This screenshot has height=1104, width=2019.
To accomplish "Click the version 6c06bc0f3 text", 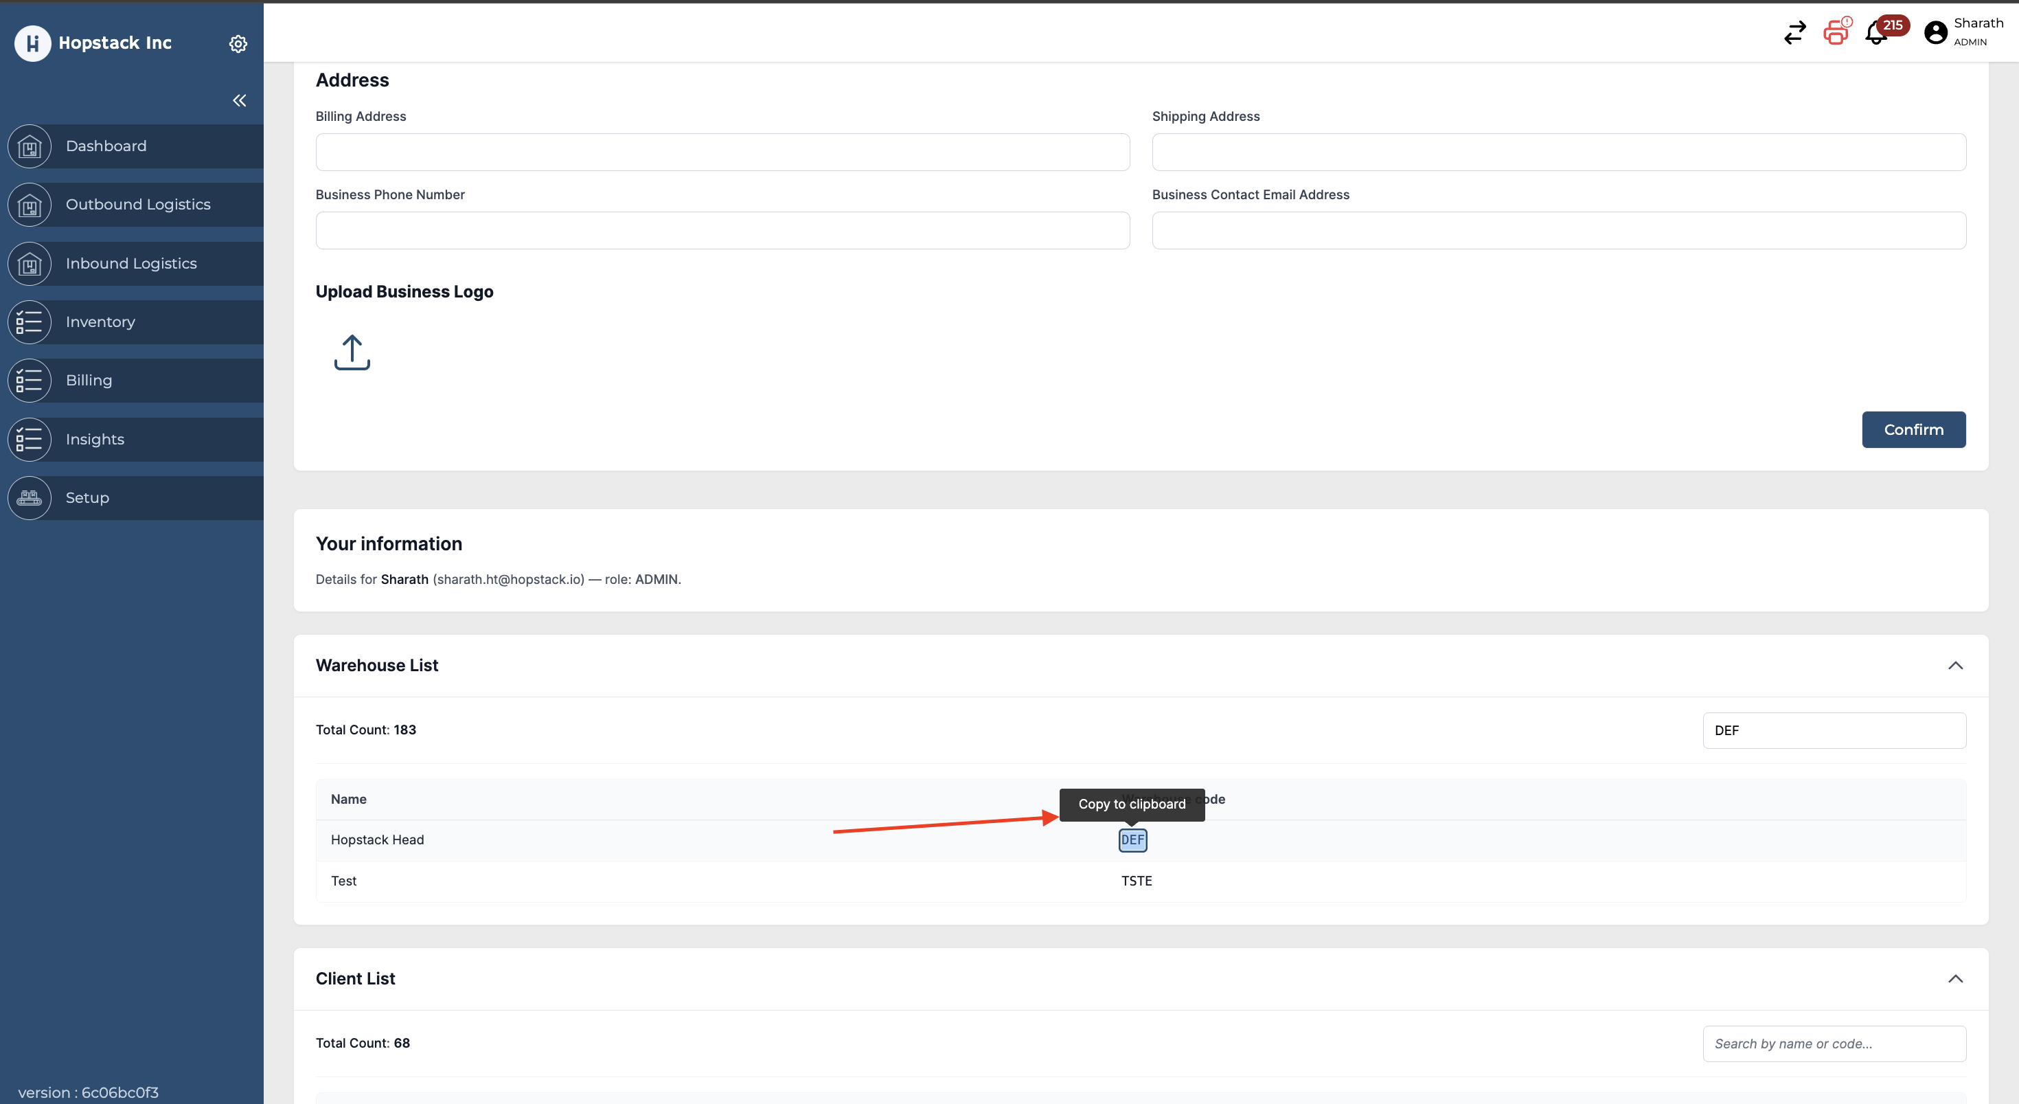I will (88, 1092).
